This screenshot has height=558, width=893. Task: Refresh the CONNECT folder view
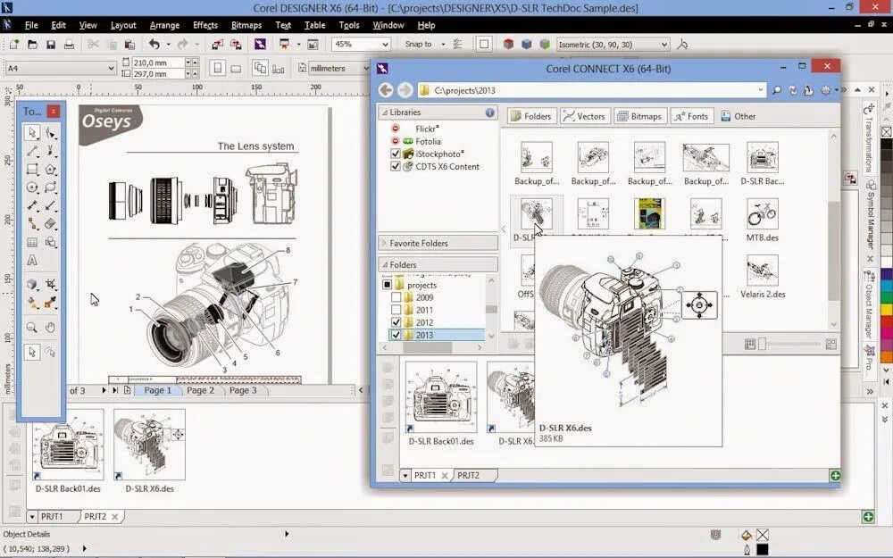pos(792,90)
